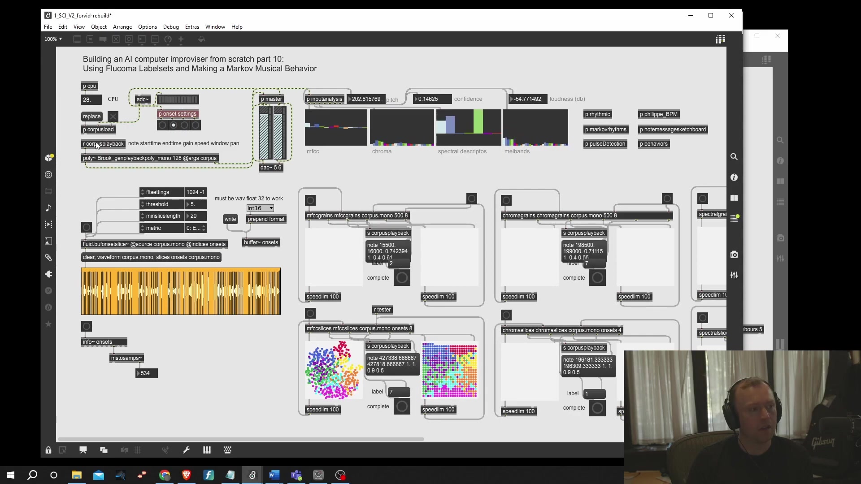This screenshot has height=484, width=861.
Task: Open the inspector info icon in right sidebar
Action: pyautogui.click(x=734, y=177)
